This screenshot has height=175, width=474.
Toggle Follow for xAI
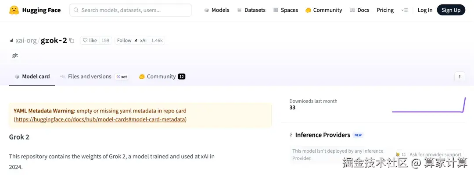pos(124,41)
